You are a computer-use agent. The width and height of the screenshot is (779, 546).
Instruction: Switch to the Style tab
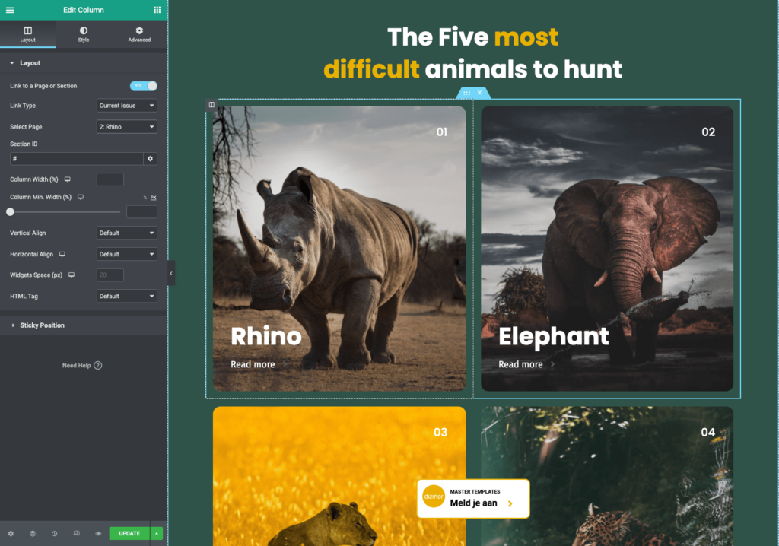pos(84,34)
